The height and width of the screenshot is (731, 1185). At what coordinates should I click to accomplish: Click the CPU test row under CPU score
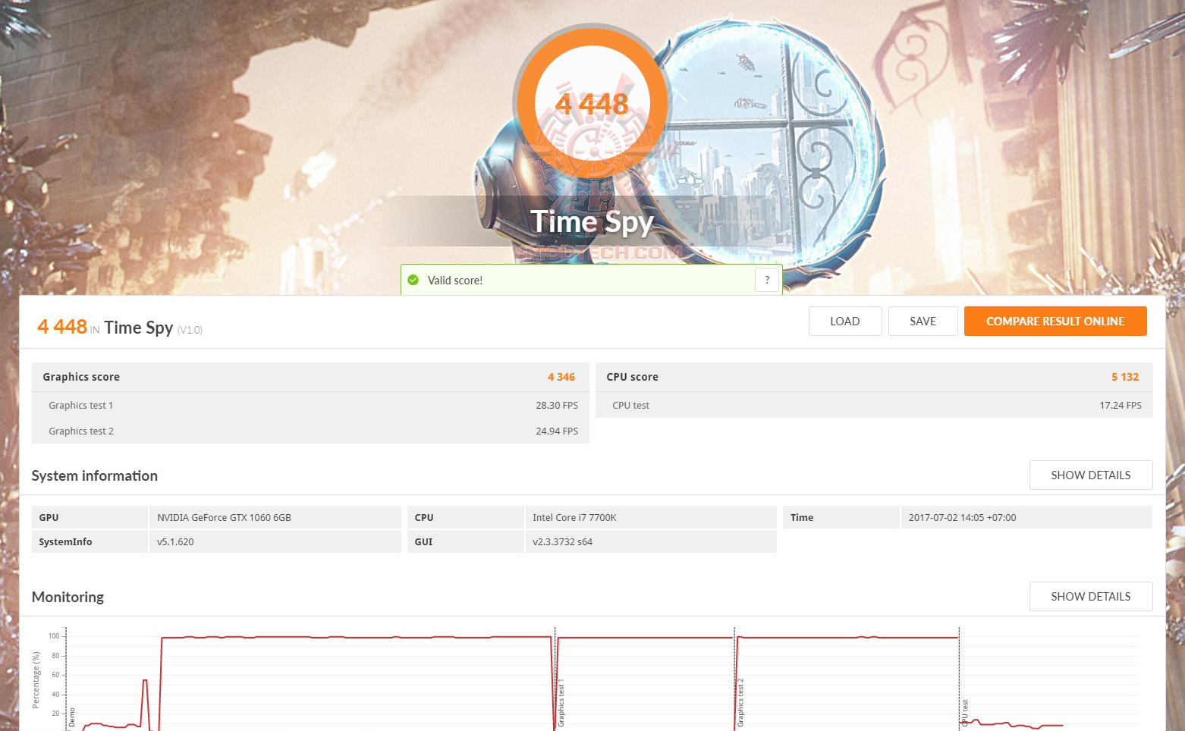coord(630,405)
